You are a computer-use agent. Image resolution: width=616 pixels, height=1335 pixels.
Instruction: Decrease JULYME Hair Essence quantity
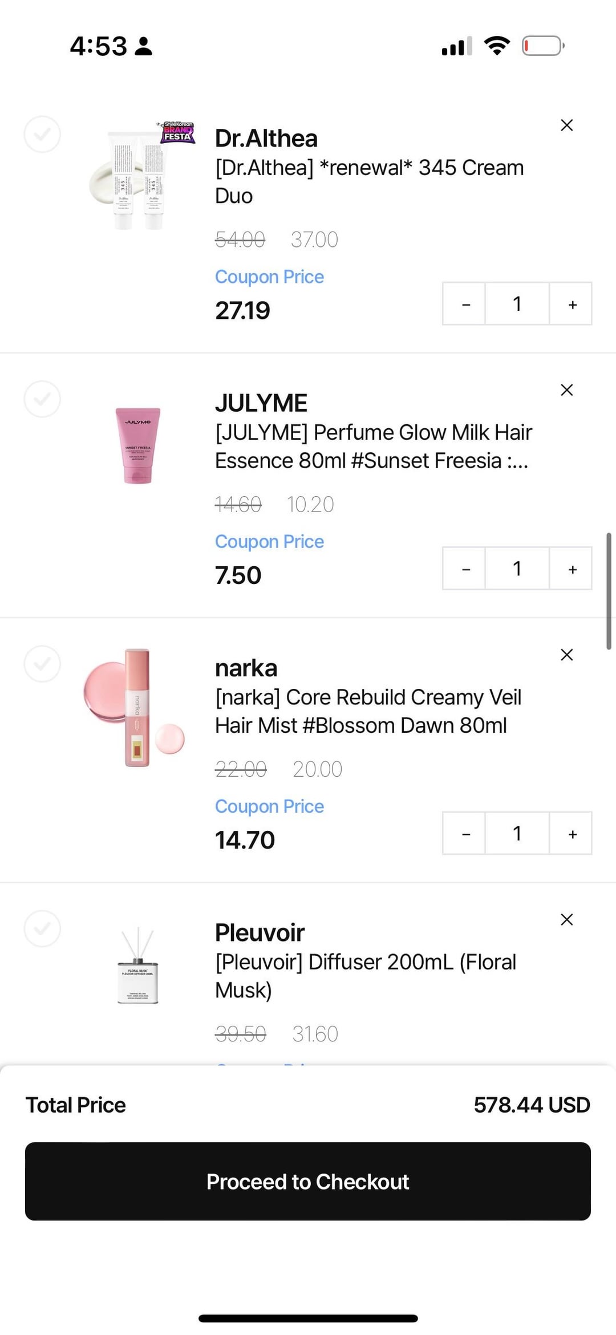coord(465,569)
